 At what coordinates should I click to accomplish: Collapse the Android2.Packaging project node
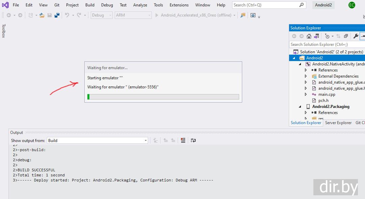[x=300, y=107]
